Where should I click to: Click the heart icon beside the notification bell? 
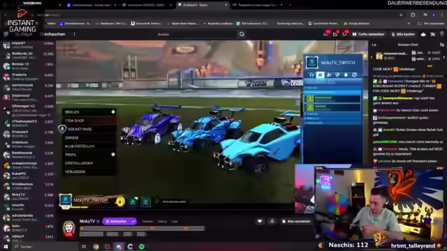coord(260,221)
